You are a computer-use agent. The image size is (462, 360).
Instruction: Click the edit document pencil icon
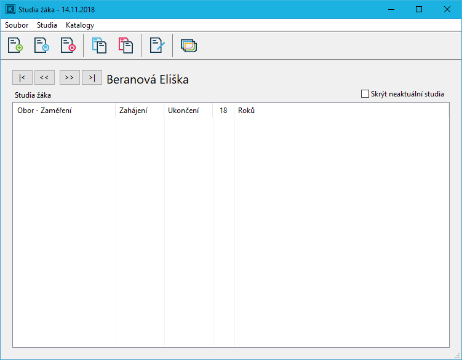click(x=157, y=45)
